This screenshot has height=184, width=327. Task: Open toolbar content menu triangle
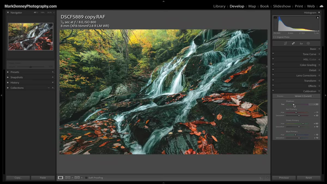[267, 178]
